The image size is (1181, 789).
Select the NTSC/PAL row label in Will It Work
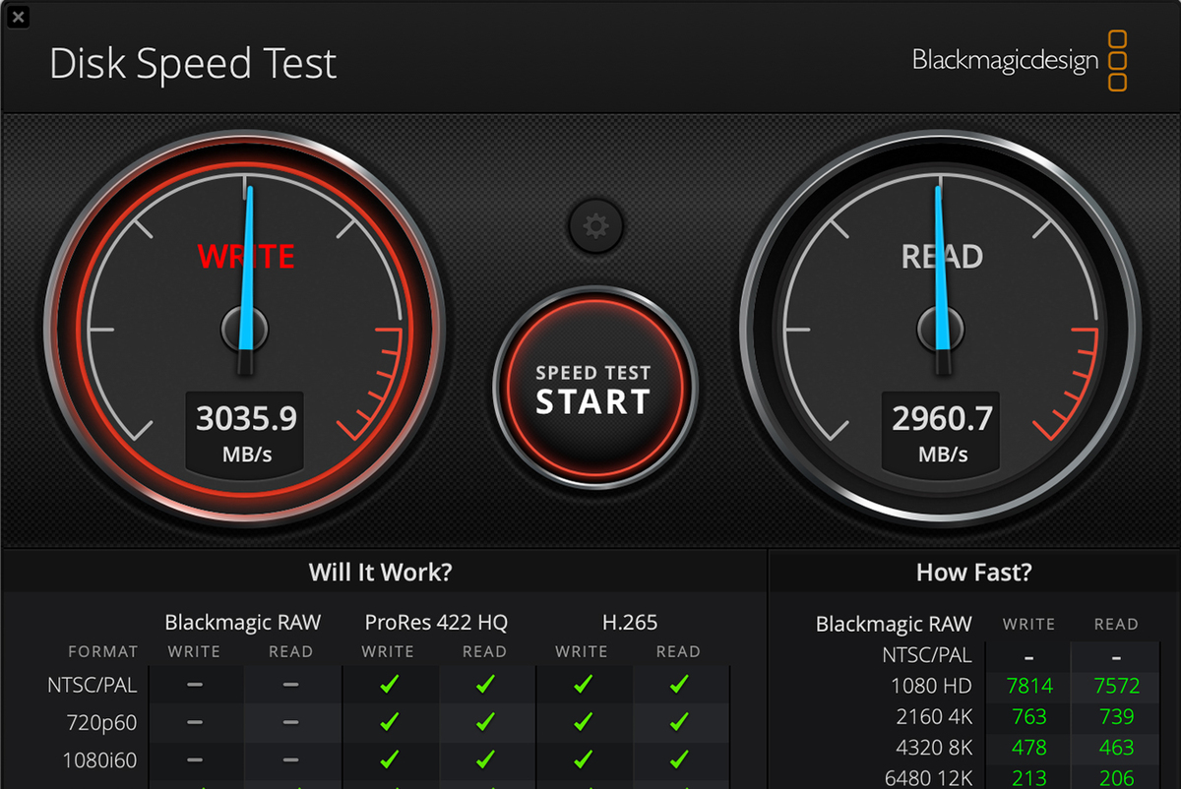93,685
